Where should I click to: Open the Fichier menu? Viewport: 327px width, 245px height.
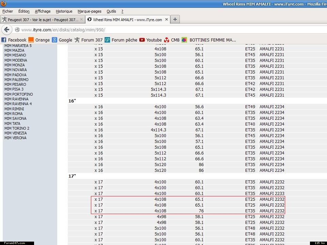click(8, 11)
